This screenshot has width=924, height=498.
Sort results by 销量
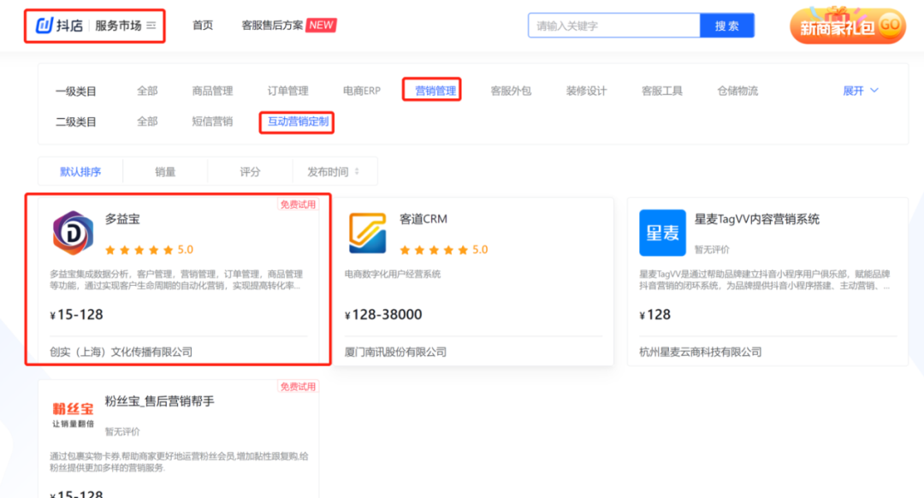[x=165, y=171]
